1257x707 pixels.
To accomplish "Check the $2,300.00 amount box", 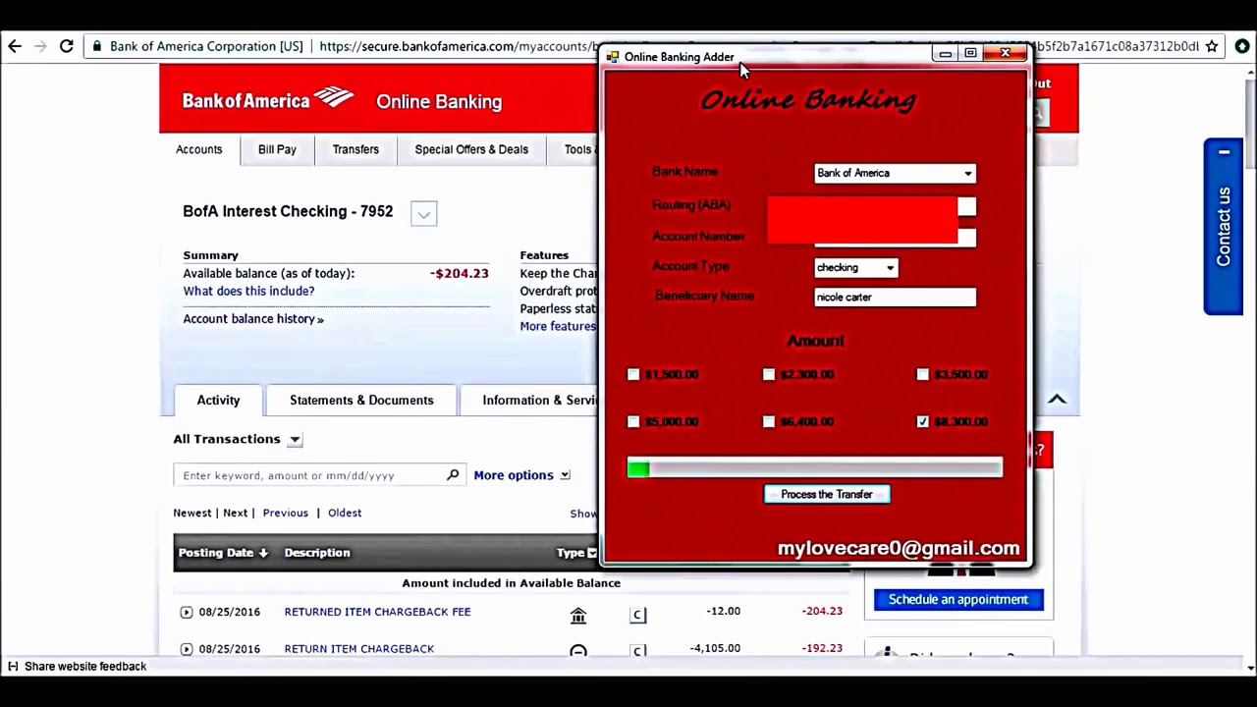I will click(x=769, y=374).
